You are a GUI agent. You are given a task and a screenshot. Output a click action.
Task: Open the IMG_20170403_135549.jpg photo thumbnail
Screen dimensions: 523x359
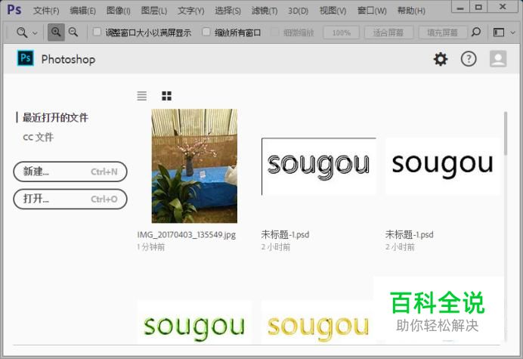[194, 166]
